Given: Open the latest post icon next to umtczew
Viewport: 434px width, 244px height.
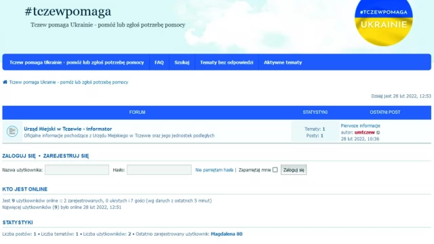Looking at the screenshot, I should click(x=378, y=133).
